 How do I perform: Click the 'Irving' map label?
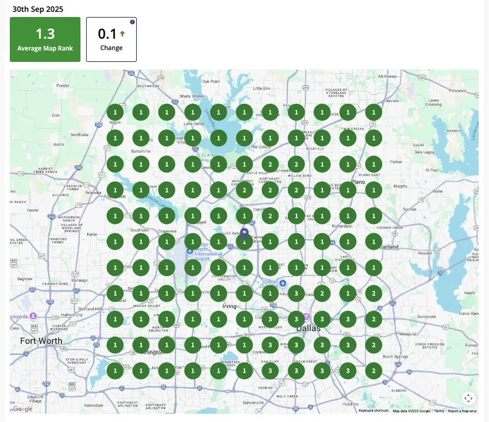tap(229, 306)
